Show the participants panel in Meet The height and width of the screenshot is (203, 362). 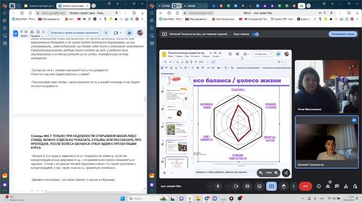tap(328, 186)
